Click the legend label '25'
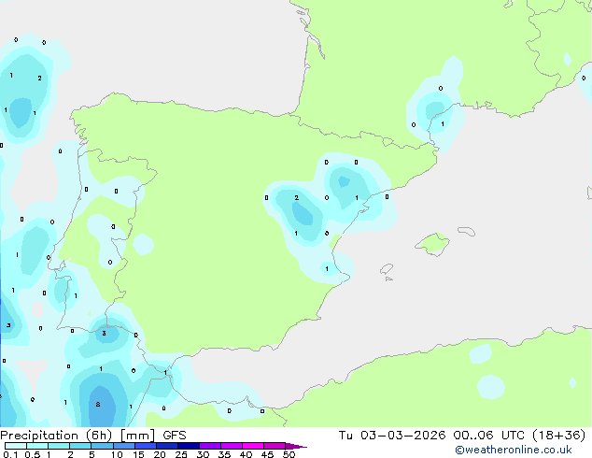 181,454
